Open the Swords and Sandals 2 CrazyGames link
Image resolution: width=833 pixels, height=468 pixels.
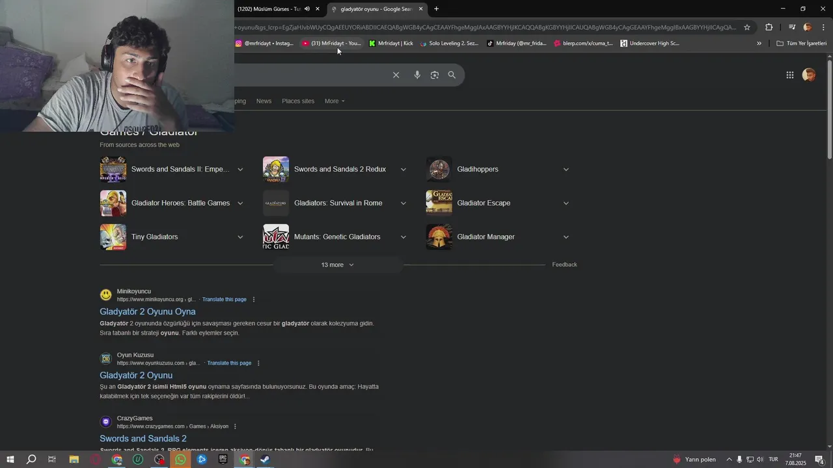pyautogui.click(x=143, y=439)
